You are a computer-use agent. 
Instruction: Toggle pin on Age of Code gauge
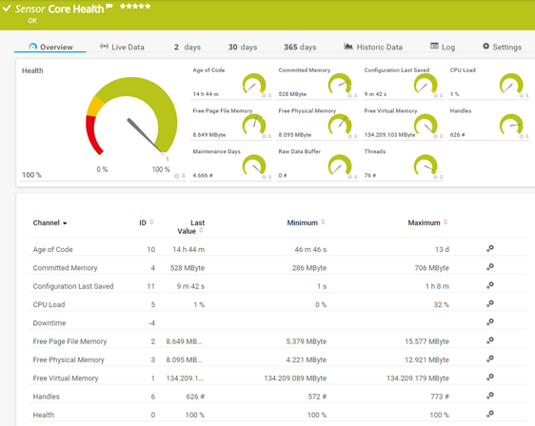pyautogui.click(x=269, y=96)
